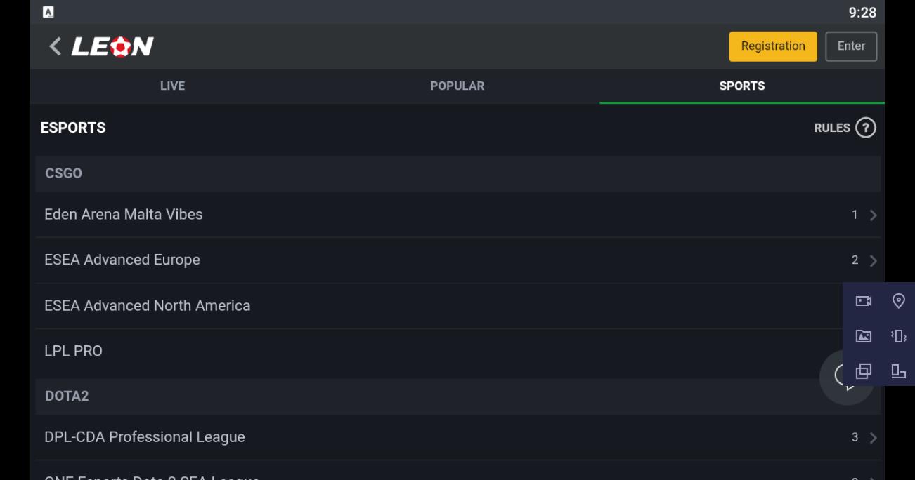This screenshot has width=915, height=480.
Task: Click the rotate device icon
Action: tap(898, 371)
